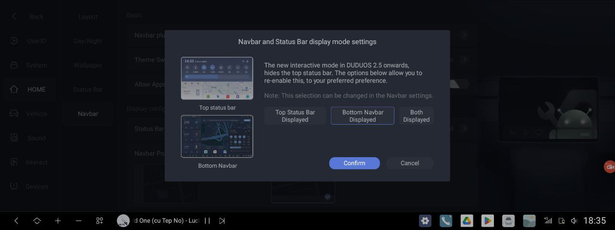Tap the now-playing album art thumbnail
615x230 pixels.
(x=123, y=221)
